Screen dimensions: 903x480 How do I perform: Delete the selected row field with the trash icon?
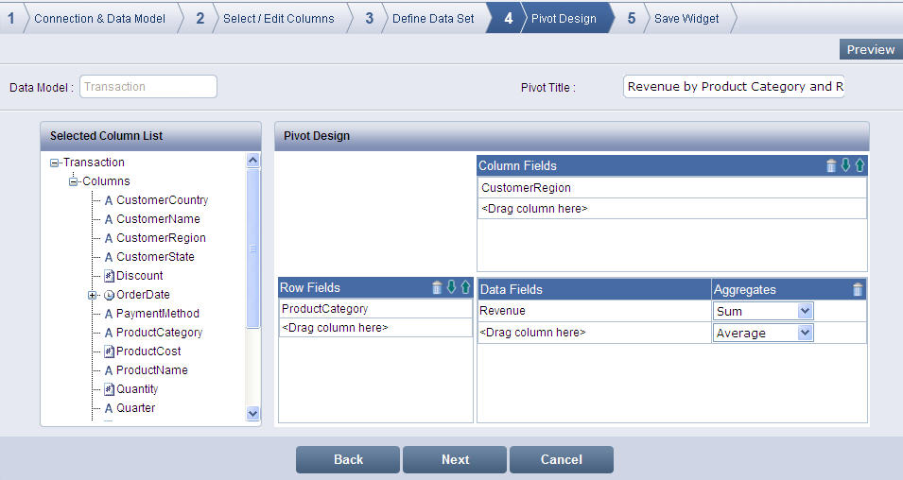tap(437, 287)
